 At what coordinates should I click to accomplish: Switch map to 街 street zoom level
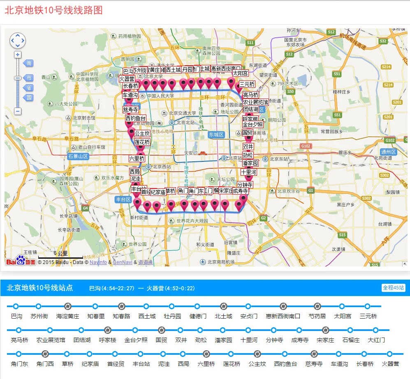30,63
